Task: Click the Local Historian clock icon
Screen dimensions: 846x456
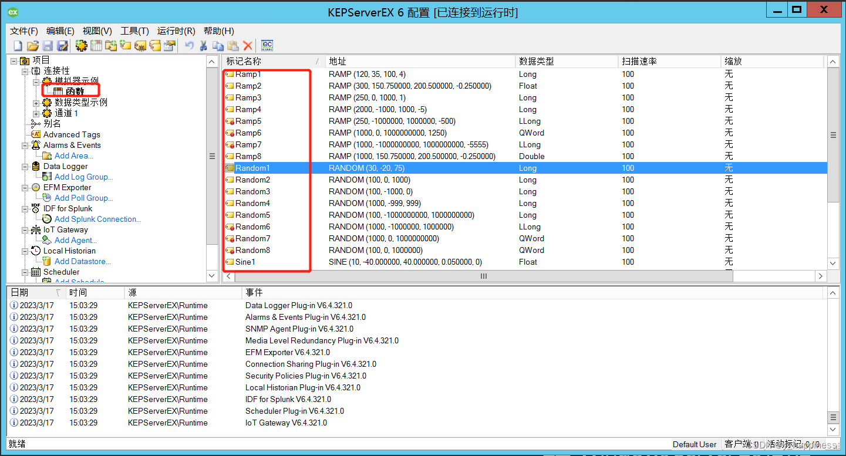Action: coord(36,251)
